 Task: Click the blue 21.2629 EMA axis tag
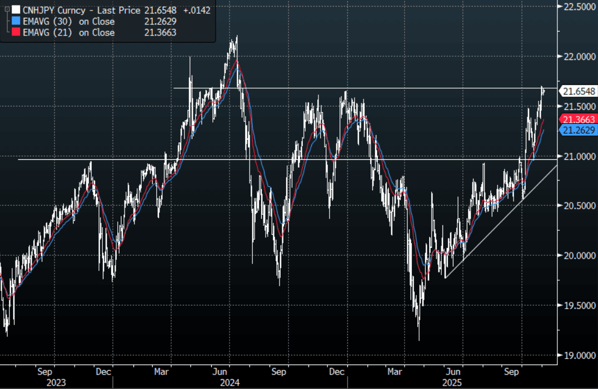point(579,130)
